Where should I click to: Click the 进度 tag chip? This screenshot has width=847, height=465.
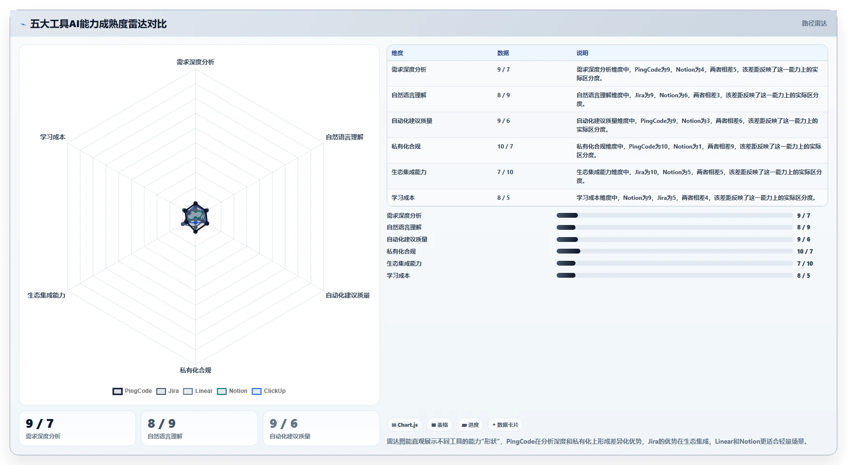[x=470, y=425]
